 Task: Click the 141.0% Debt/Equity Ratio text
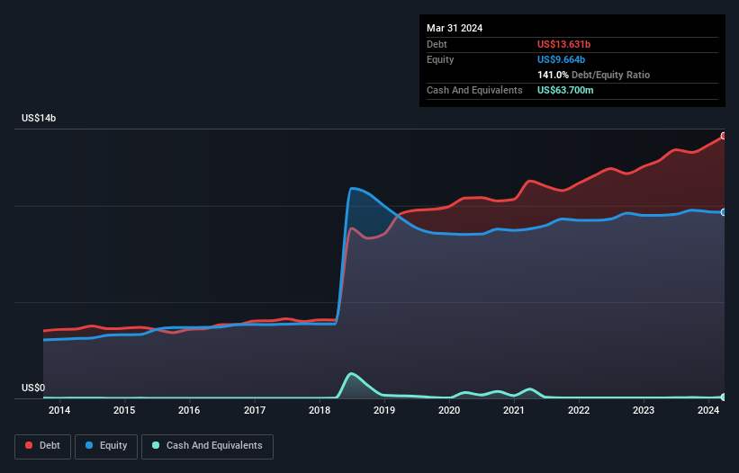593,75
